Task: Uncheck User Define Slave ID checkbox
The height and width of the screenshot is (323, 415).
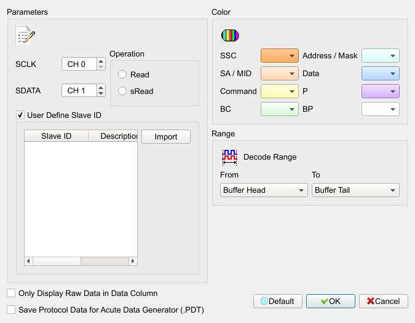Action: tap(20, 115)
